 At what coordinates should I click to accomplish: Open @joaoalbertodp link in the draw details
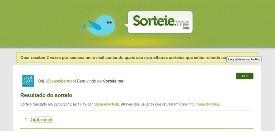click(x=106, y=104)
